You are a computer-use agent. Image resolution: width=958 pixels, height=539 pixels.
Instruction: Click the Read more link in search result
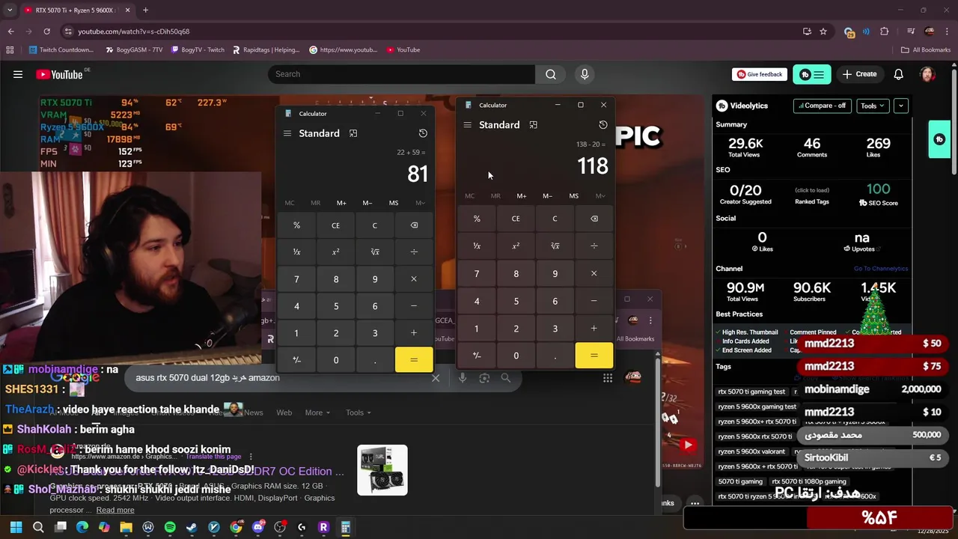[x=115, y=510]
